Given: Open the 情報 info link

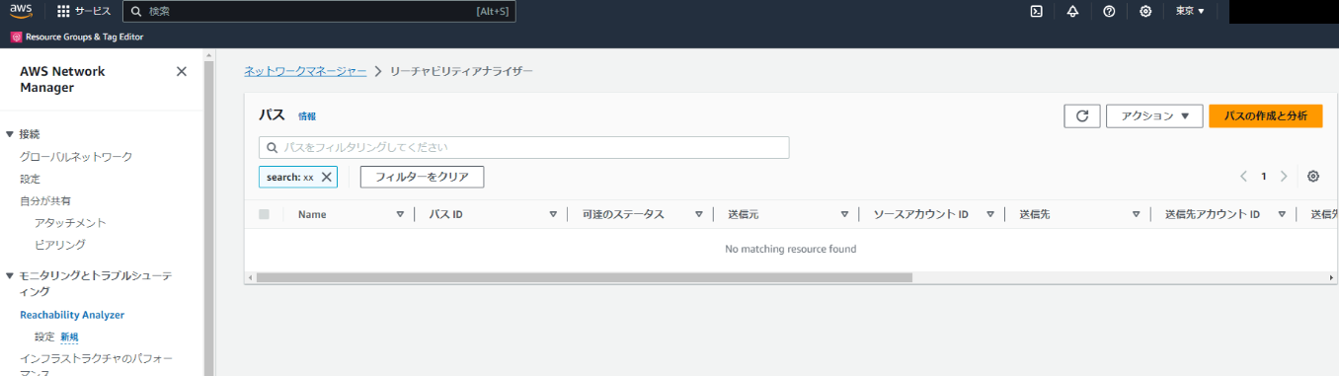Looking at the screenshot, I should point(307,116).
